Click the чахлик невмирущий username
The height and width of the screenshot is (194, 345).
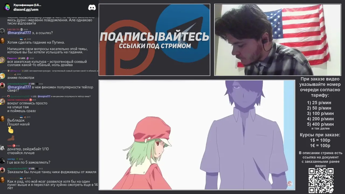[x=18, y=100]
